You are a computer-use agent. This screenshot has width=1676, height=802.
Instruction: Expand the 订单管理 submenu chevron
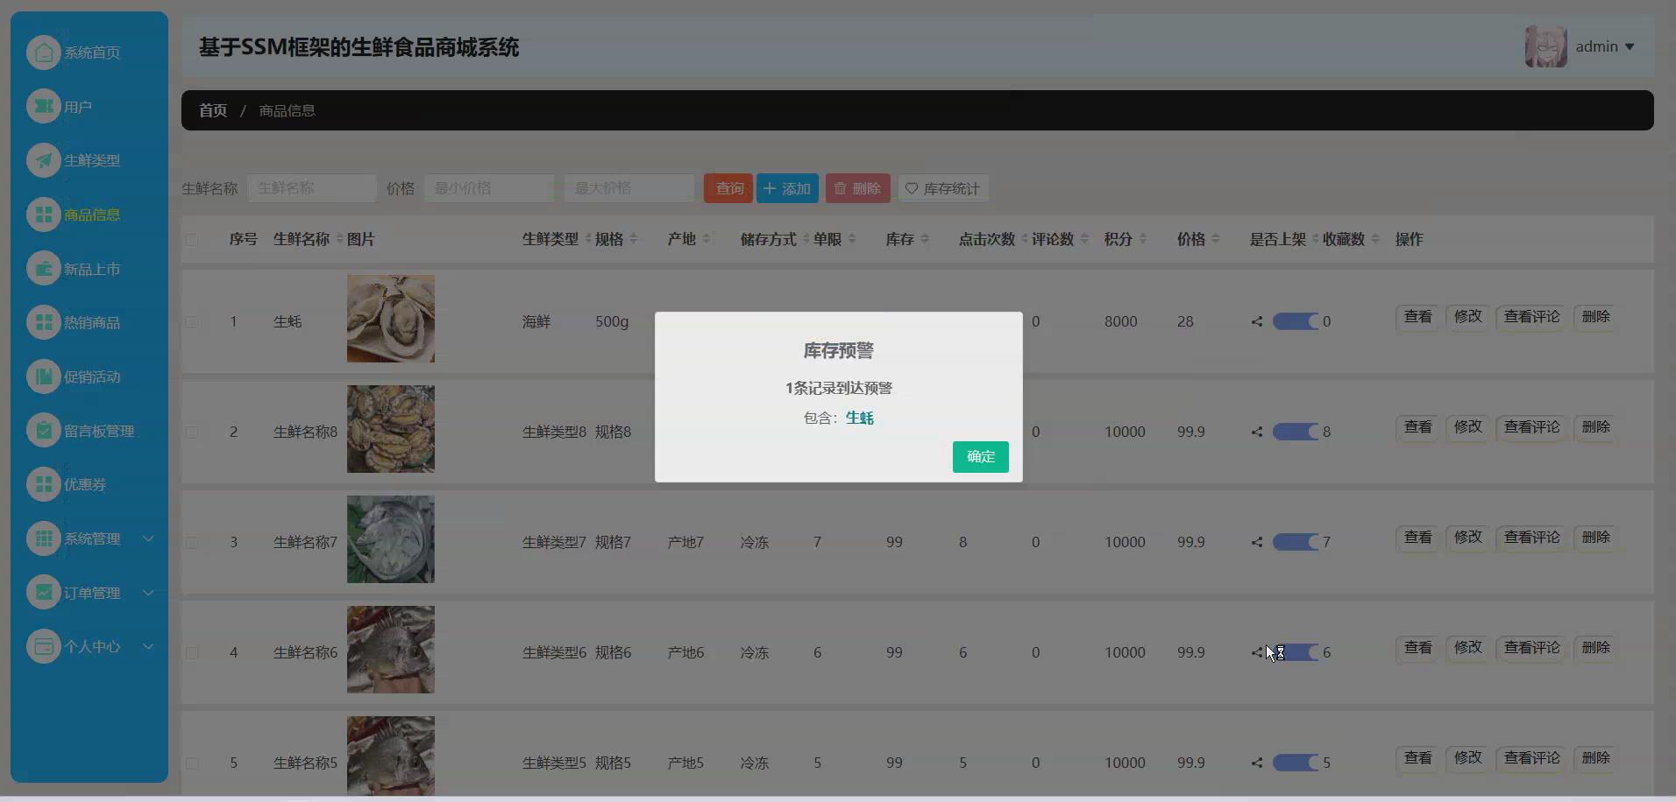pos(148,593)
